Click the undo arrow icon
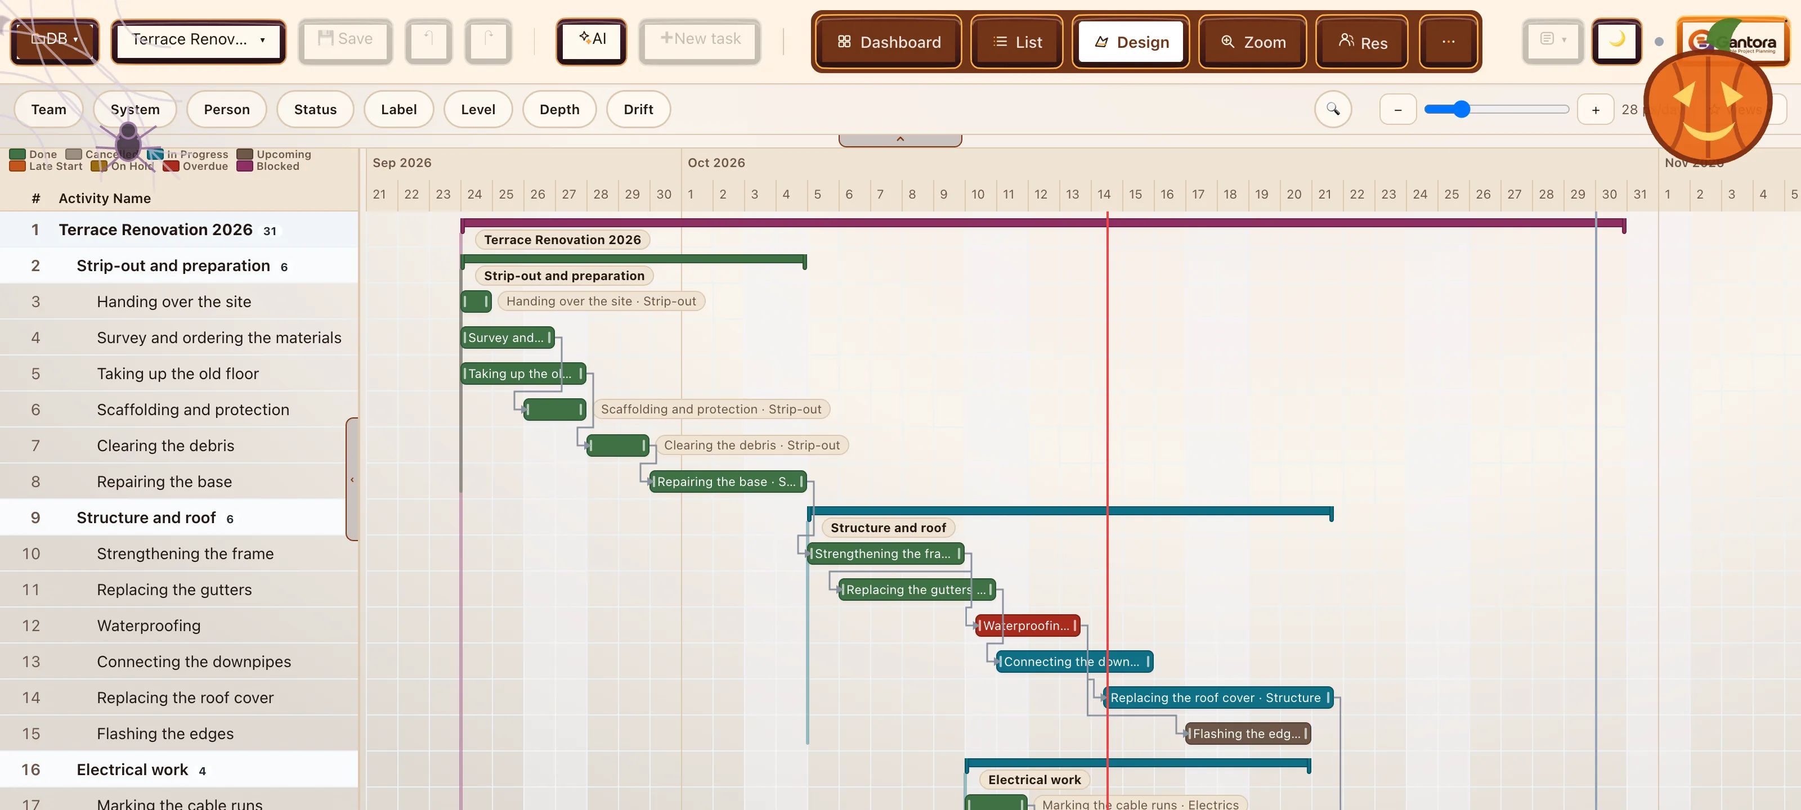The width and height of the screenshot is (1801, 810). point(428,40)
